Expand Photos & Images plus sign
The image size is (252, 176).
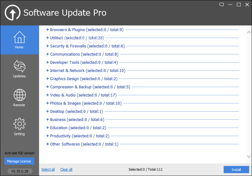coord(48,103)
